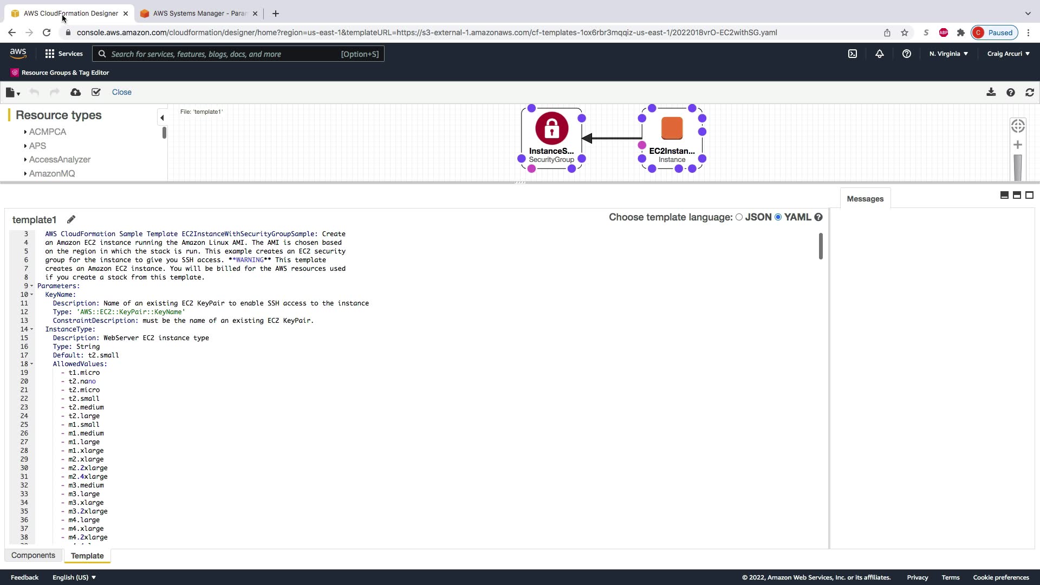Edit template1 name with pencil icon
This screenshot has width=1040, height=585.
(x=71, y=219)
